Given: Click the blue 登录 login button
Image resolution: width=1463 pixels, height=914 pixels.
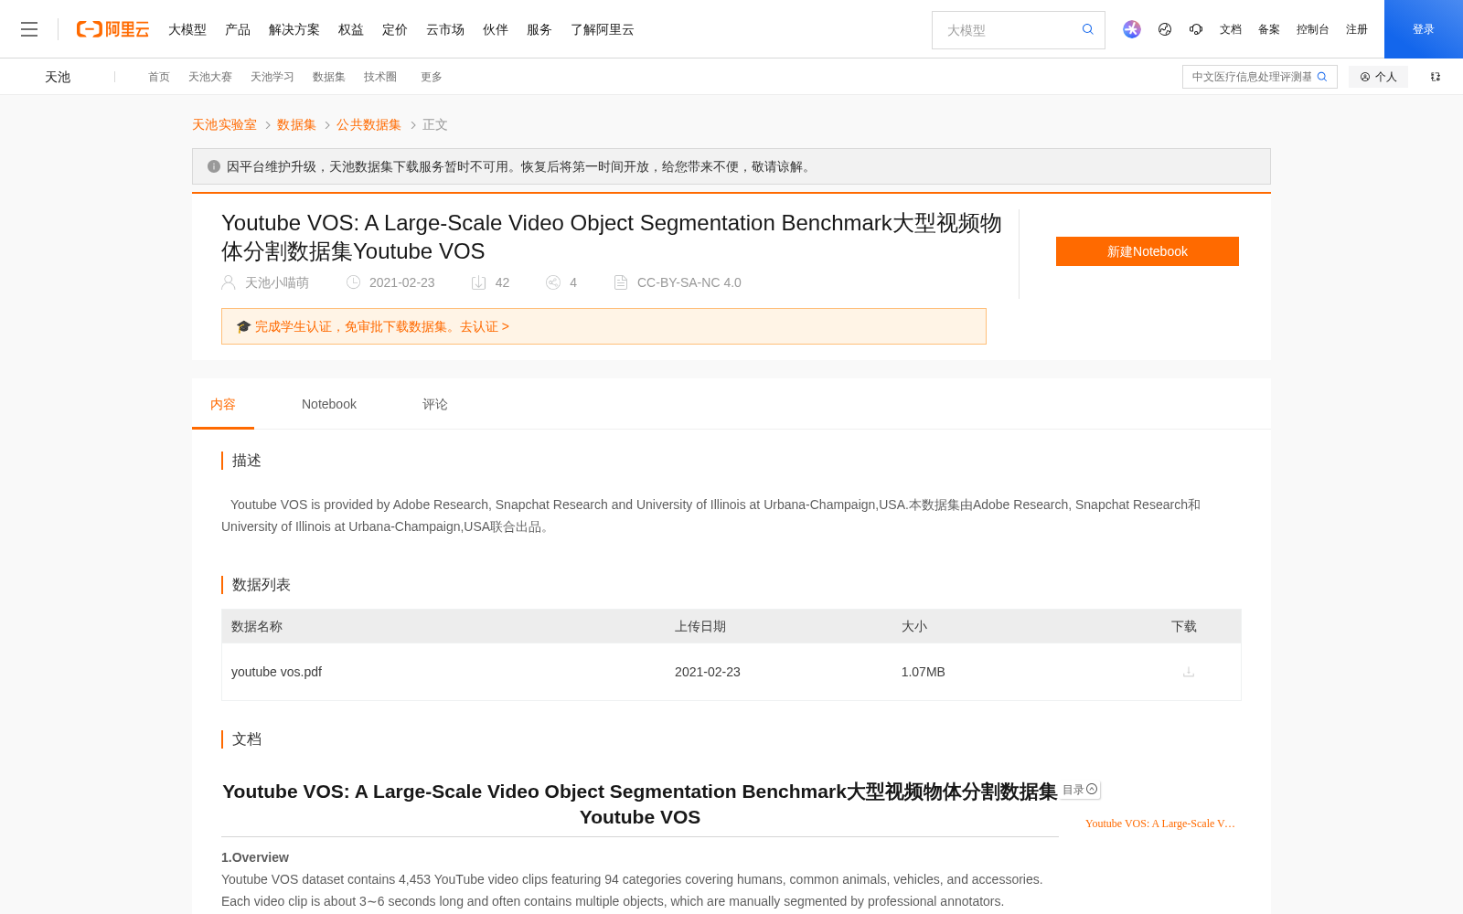Looking at the screenshot, I should click(1424, 29).
